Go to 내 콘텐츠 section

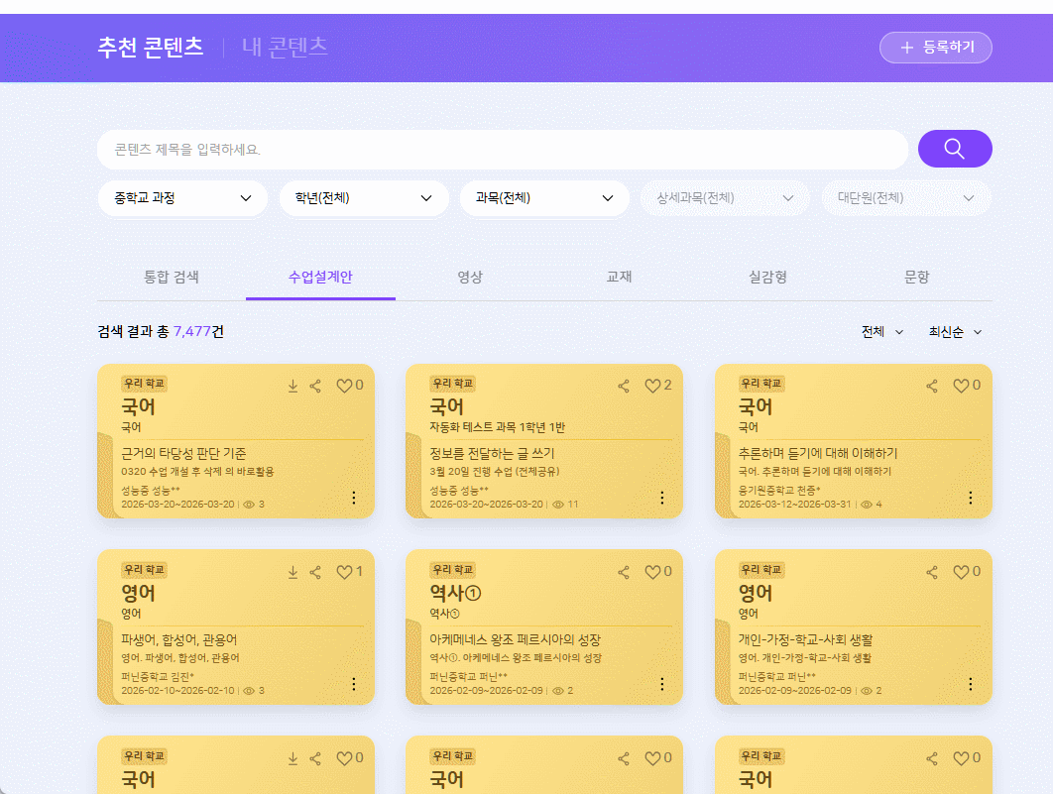tap(285, 47)
